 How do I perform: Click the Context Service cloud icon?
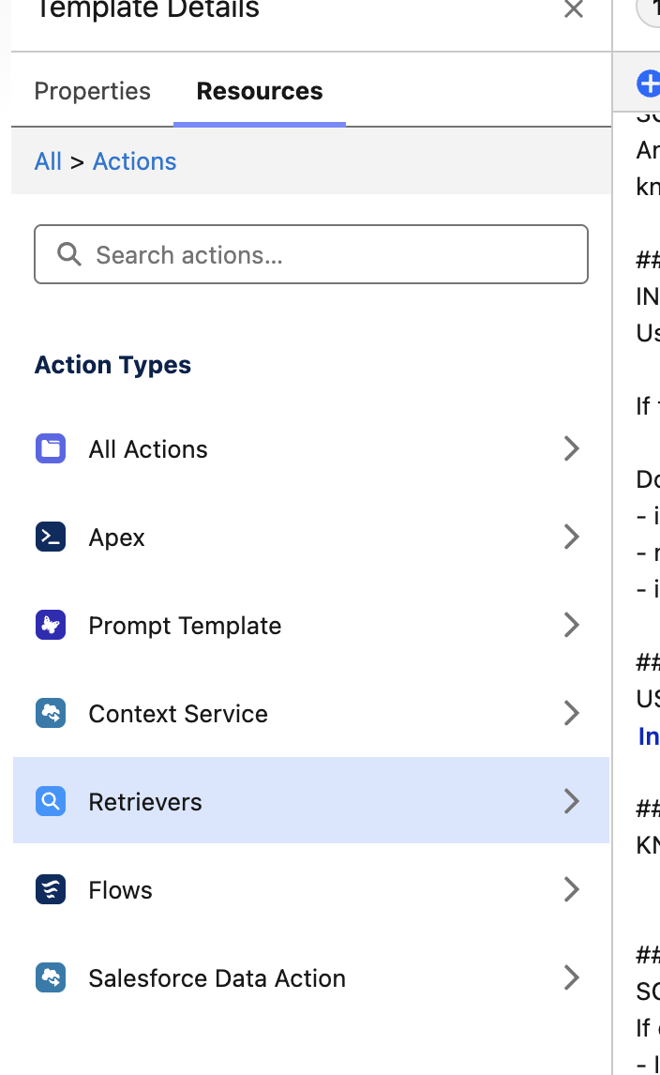tap(51, 713)
